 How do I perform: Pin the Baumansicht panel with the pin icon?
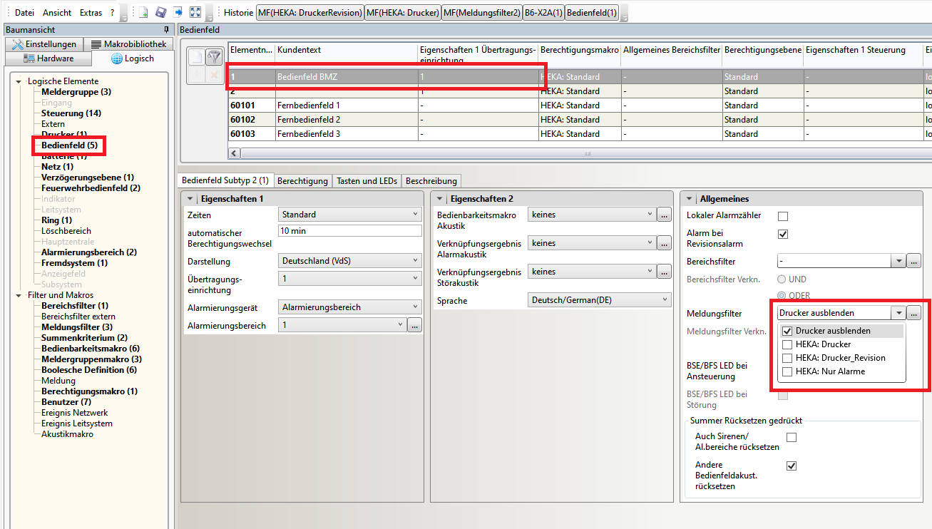tap(166, 29)
